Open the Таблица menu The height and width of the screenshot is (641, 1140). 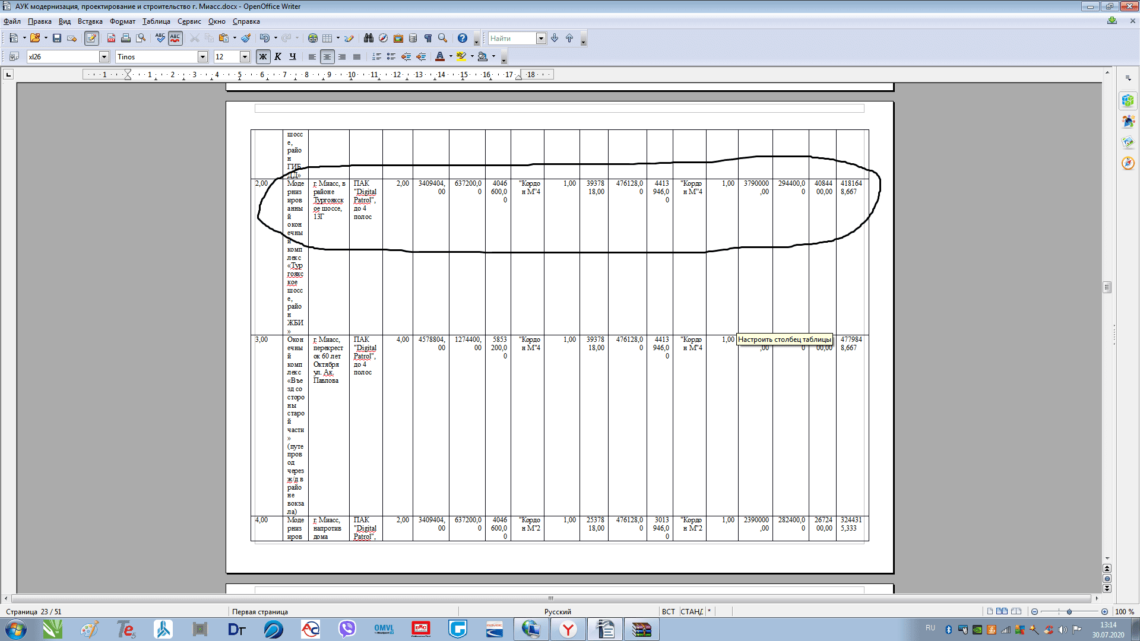156,21
